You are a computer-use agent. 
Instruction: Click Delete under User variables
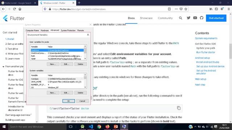click(80, 64)
